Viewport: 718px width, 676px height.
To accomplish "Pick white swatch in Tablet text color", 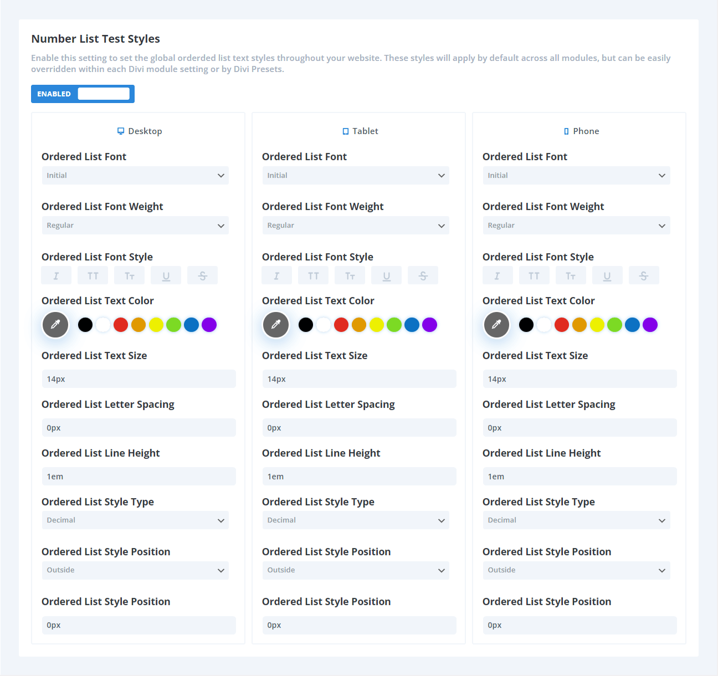I will pyautogui.click(x=324, y=325).
